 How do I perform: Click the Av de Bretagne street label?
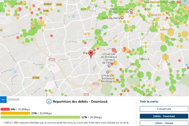(14, 80)
